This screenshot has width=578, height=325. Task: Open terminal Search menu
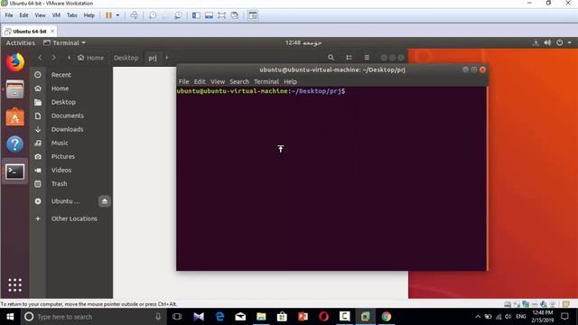pyautogui.click(x=239, y=82)
